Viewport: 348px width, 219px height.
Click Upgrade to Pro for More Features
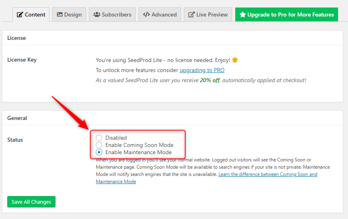point(286,14)
